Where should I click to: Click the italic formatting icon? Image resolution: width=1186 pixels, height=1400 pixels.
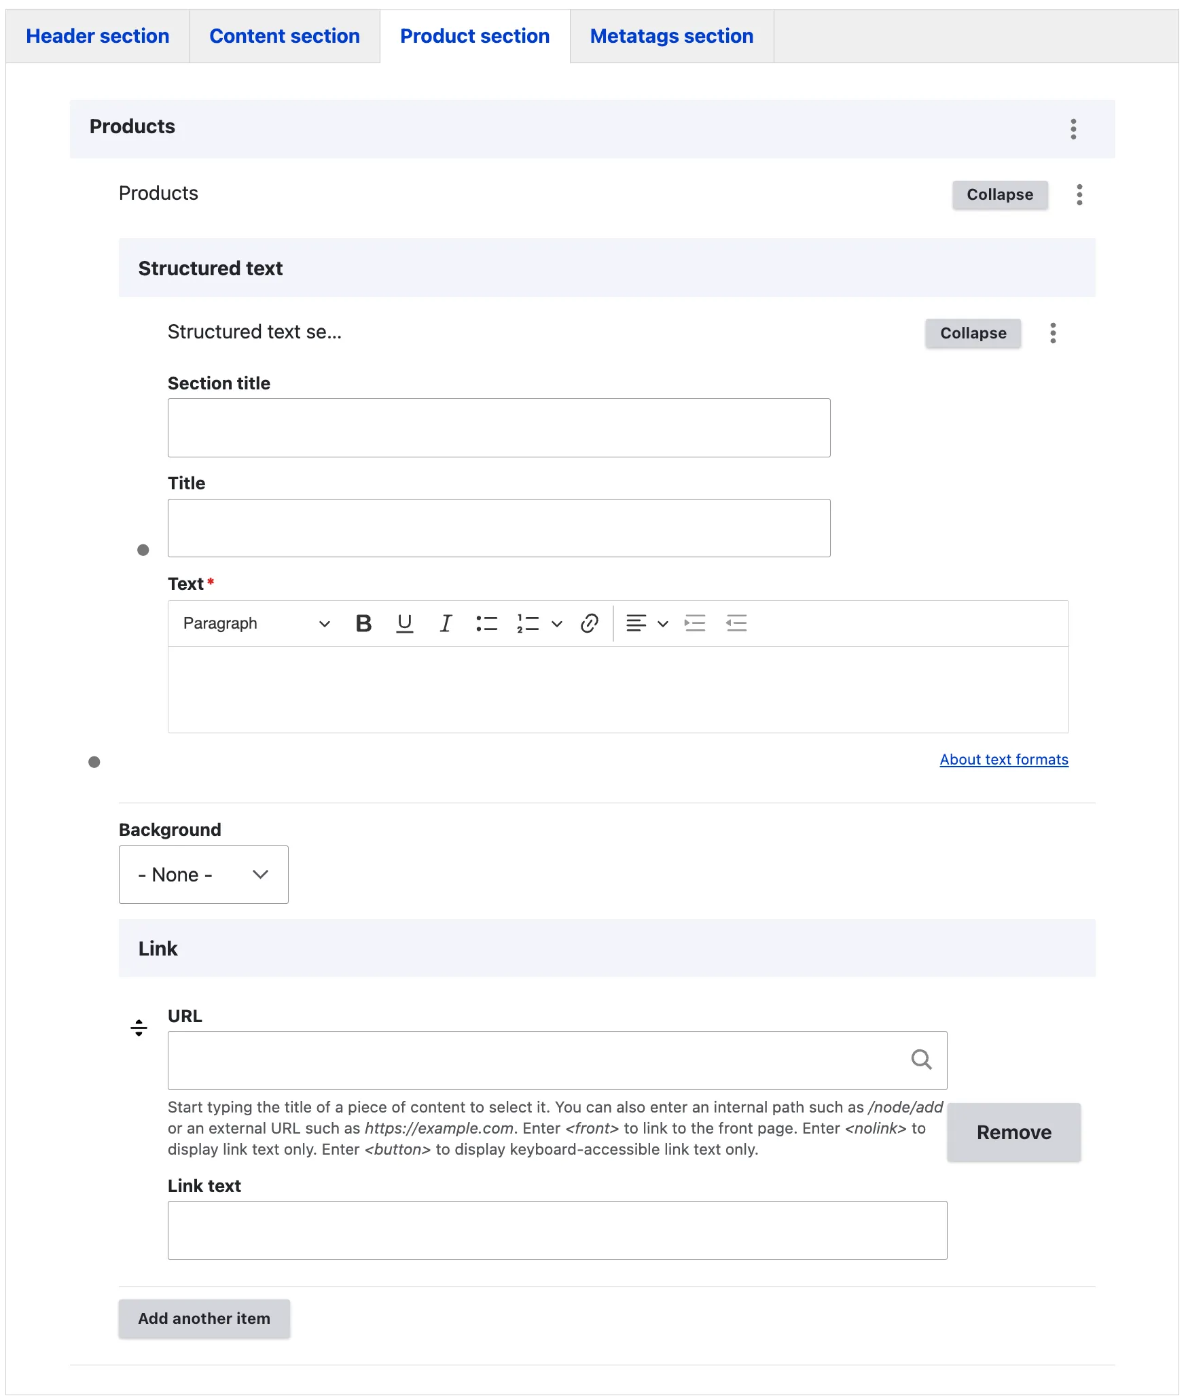(x=446, y=623)
